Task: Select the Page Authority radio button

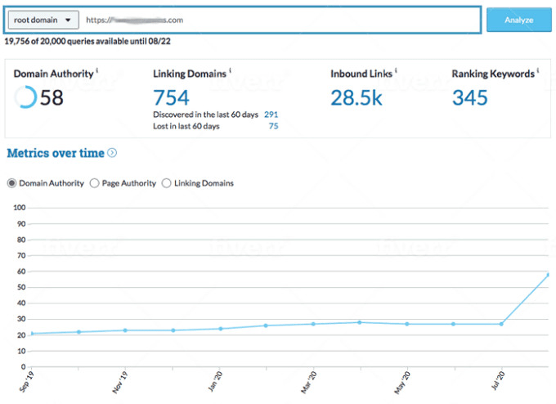Action: pos(94,183)
